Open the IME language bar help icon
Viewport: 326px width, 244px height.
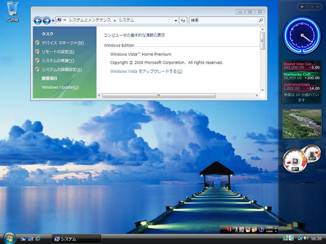261,230
